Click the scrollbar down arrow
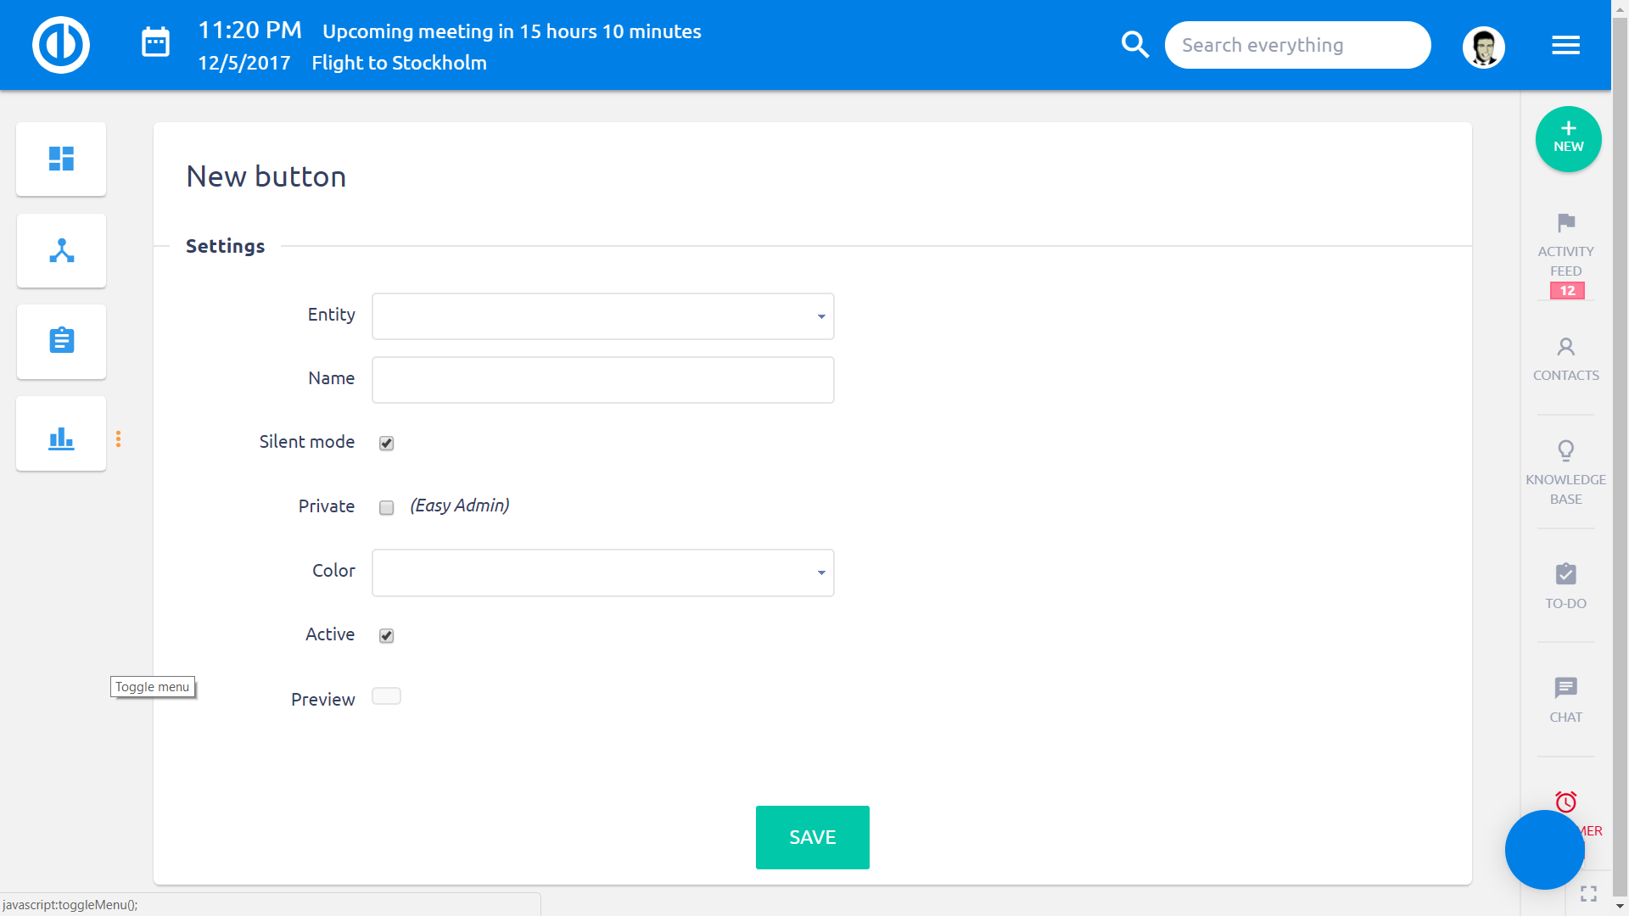The width and height of the screenshot is (1629, 916). point(1620,907)
